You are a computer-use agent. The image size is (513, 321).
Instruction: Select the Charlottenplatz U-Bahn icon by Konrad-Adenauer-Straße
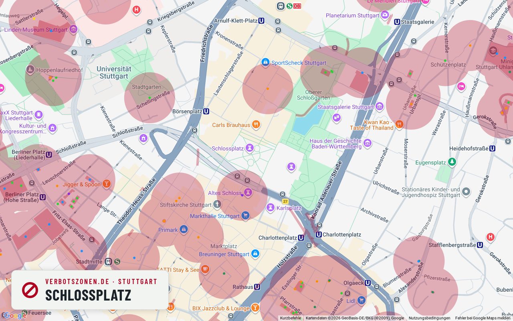(x=319, y=234)
